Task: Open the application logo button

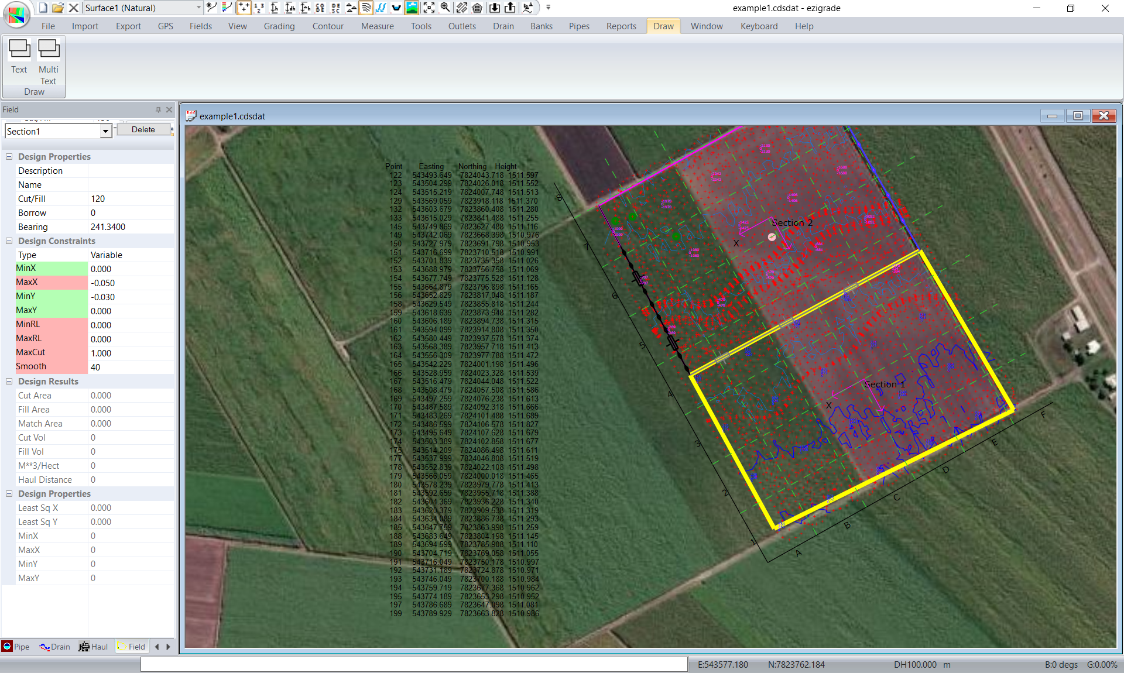Action: pos(16,15)
